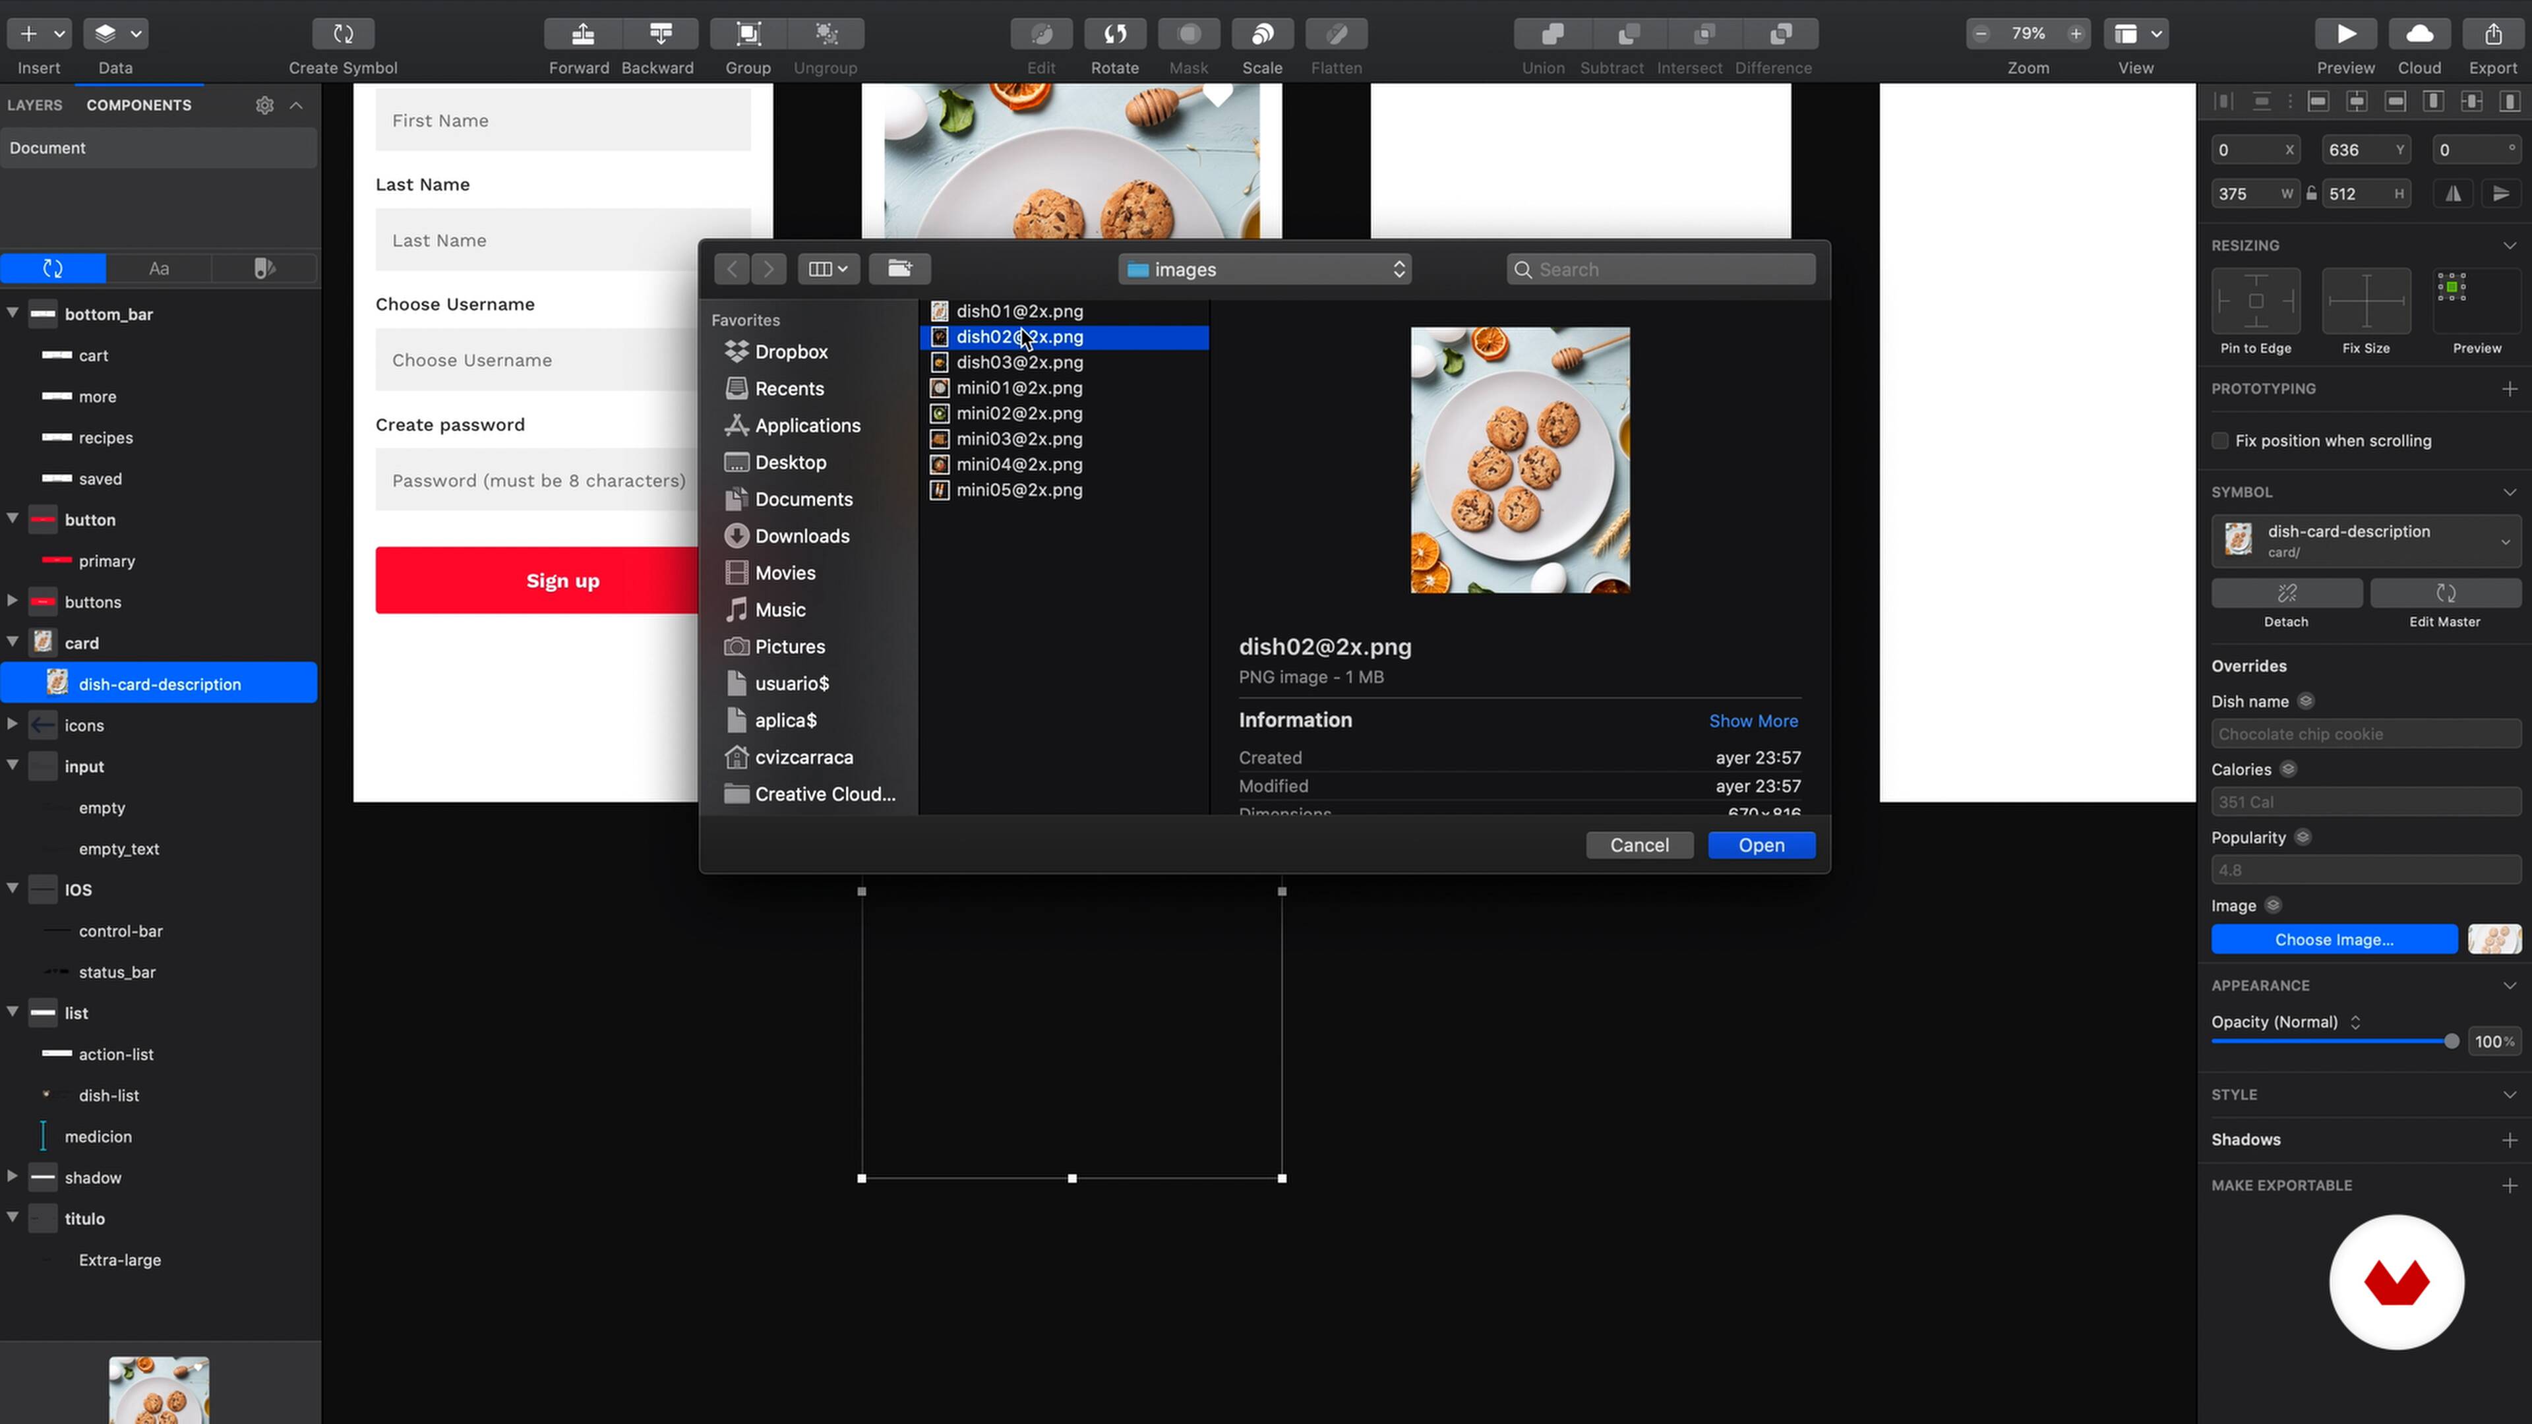
Task: Bring layer Forward with toolbar icon
Action: (583, 34)
